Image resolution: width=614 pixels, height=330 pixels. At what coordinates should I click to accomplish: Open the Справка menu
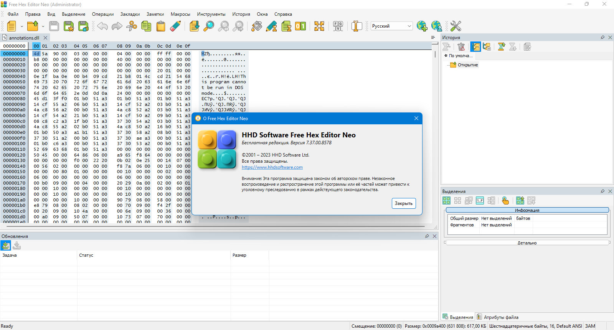(283, 14)
